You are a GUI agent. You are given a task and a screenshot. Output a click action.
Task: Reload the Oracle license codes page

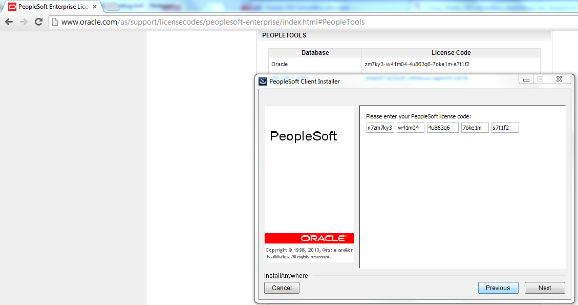tap(38, 22)
